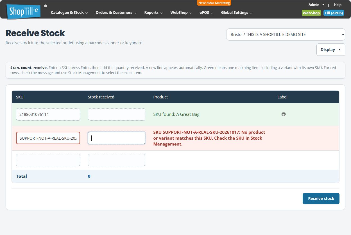Image resolution: width=351 pixels, height=235 pixels.
Task: Print label for A Great Bag
Action: click(284, 114)
